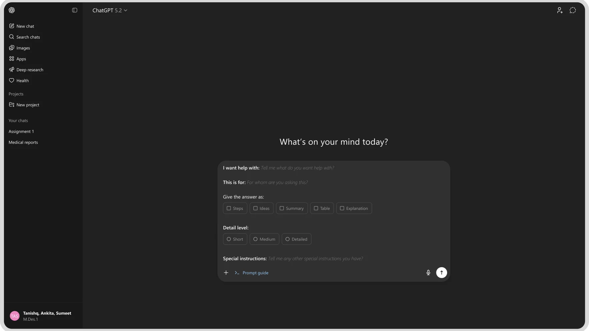Select the Short detail level
The width and height of the screenshot is (589, 331).
(x=235, y=239)
